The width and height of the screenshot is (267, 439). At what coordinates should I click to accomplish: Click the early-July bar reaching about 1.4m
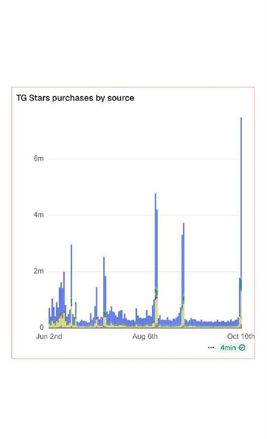click(x=96, y=307)
